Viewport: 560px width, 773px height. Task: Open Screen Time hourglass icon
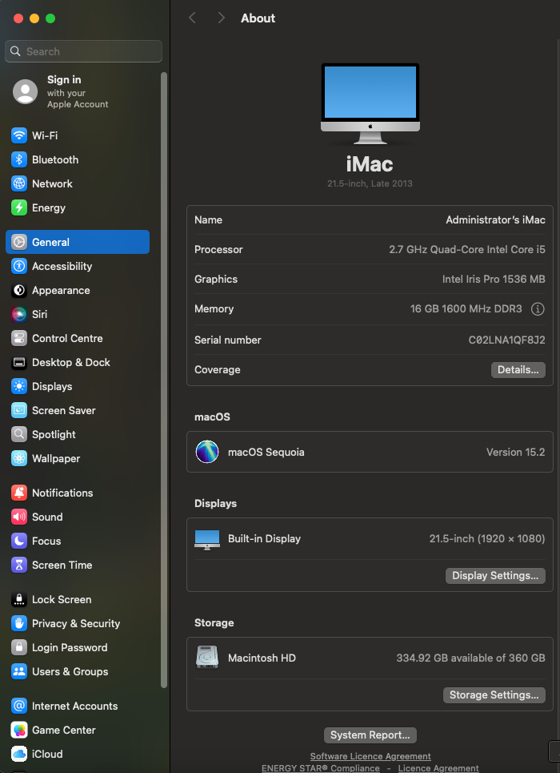[x=19, y=565]
